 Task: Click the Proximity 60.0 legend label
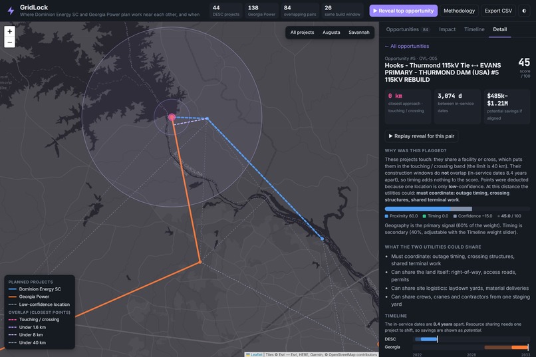tap(401, 216)
